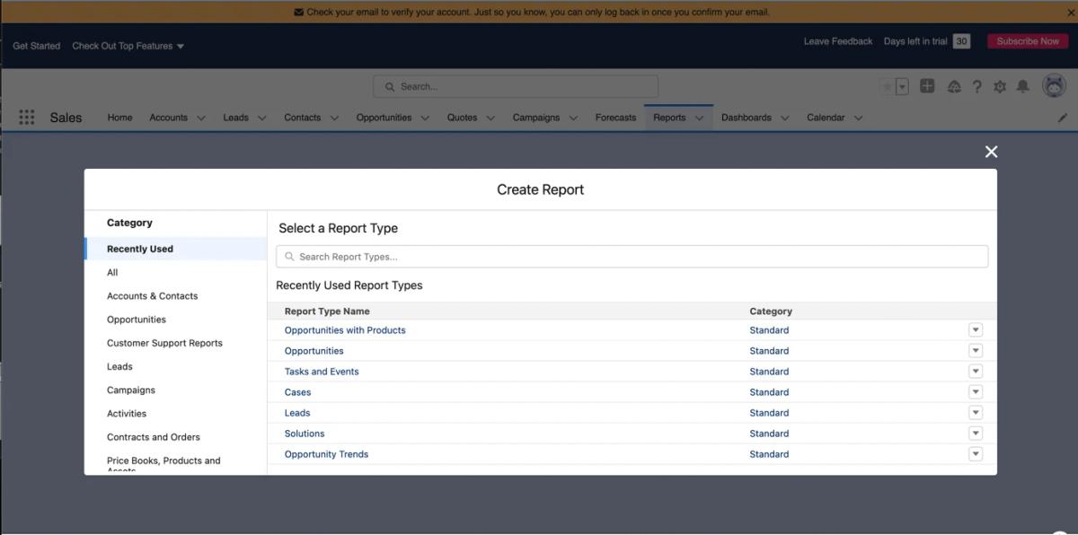Open the Setup gear icon
The width and height of the screenshot is (1078, 535).
pos(1000,87)
